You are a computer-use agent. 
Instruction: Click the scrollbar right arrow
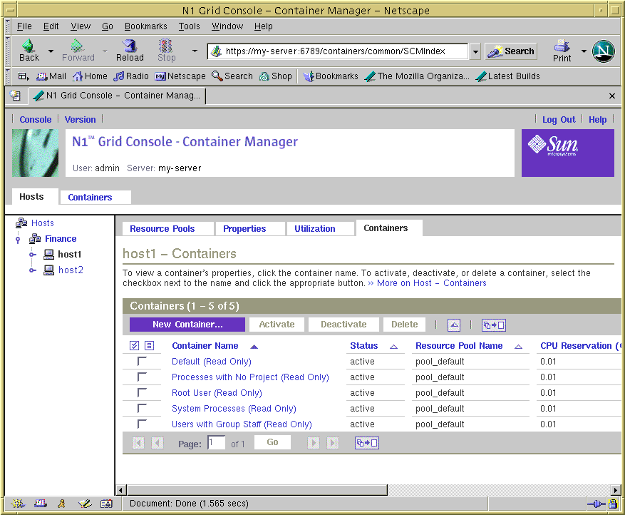pyautogui.click(x=616, y=490)
